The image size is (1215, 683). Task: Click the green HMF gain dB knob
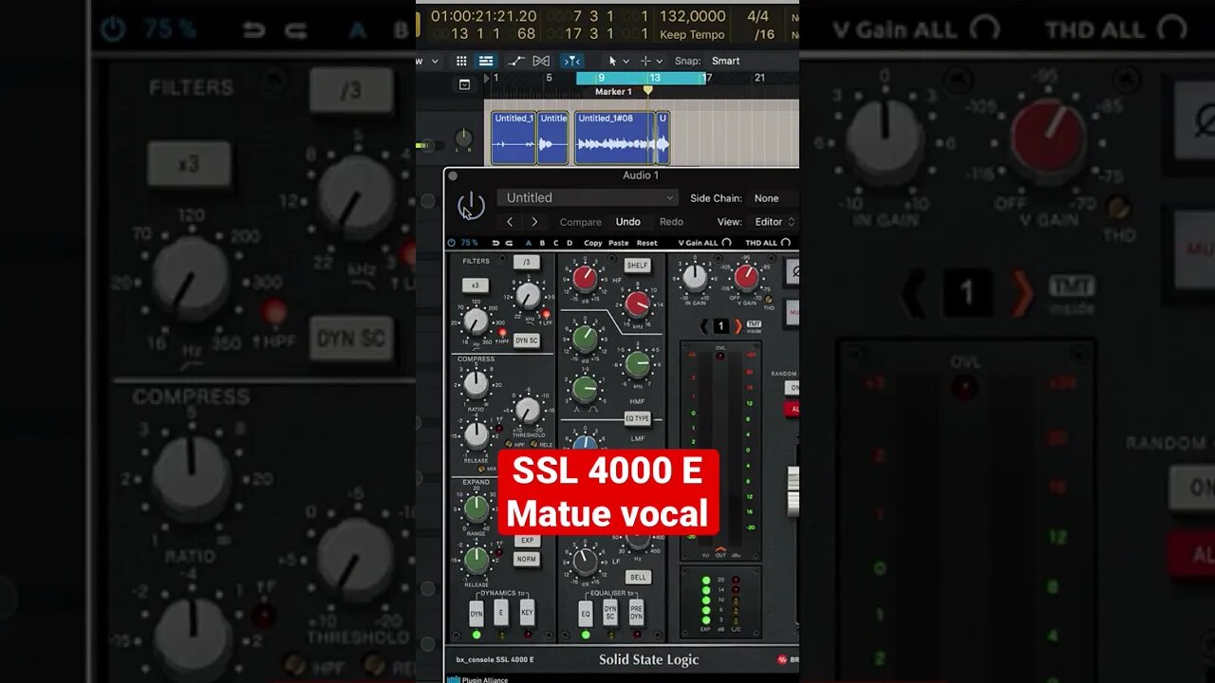(x=586, y=338)
